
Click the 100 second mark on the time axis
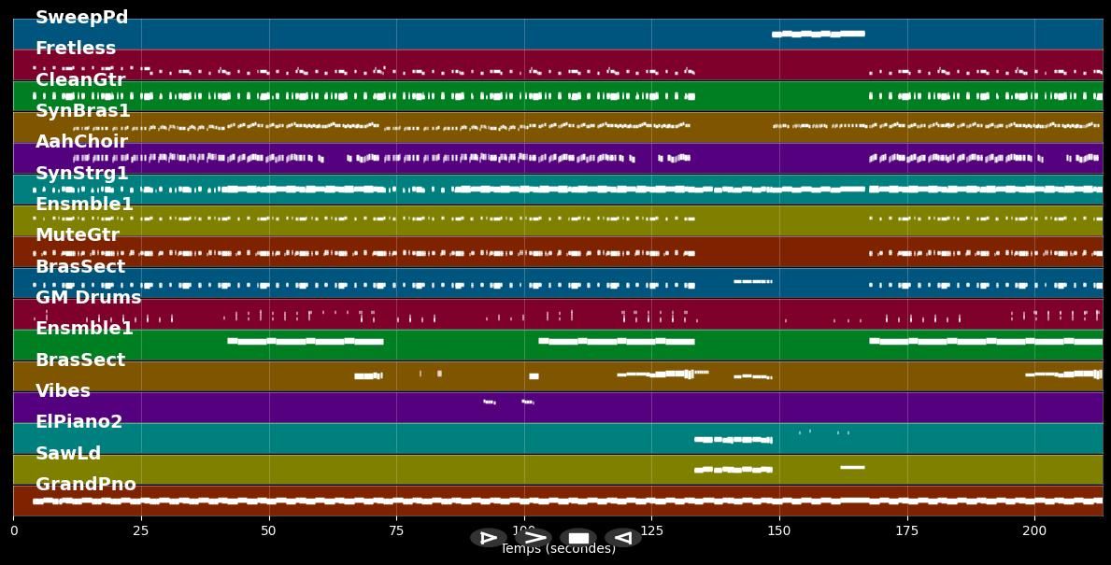click(x=524, y=530)
